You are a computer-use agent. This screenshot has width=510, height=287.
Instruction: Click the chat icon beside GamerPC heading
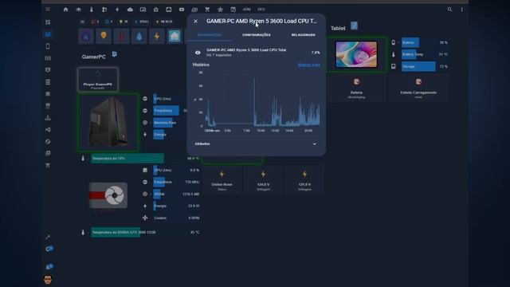pyautogui.click(x=115, y=54)
